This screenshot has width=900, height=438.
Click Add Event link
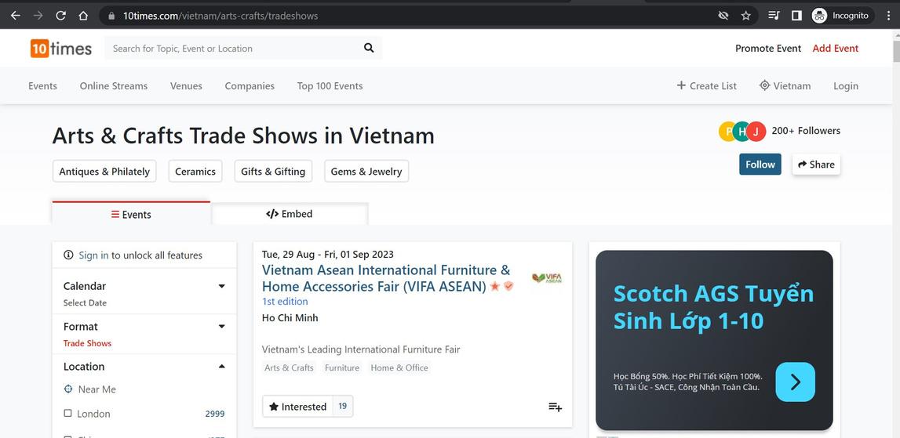pyautogui.click(x=835, y=49)
